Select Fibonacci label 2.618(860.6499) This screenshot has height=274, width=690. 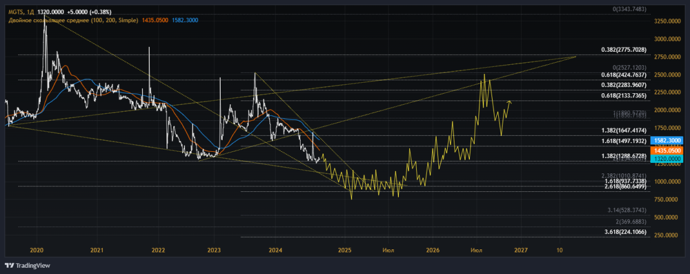(x=626, y=187)
